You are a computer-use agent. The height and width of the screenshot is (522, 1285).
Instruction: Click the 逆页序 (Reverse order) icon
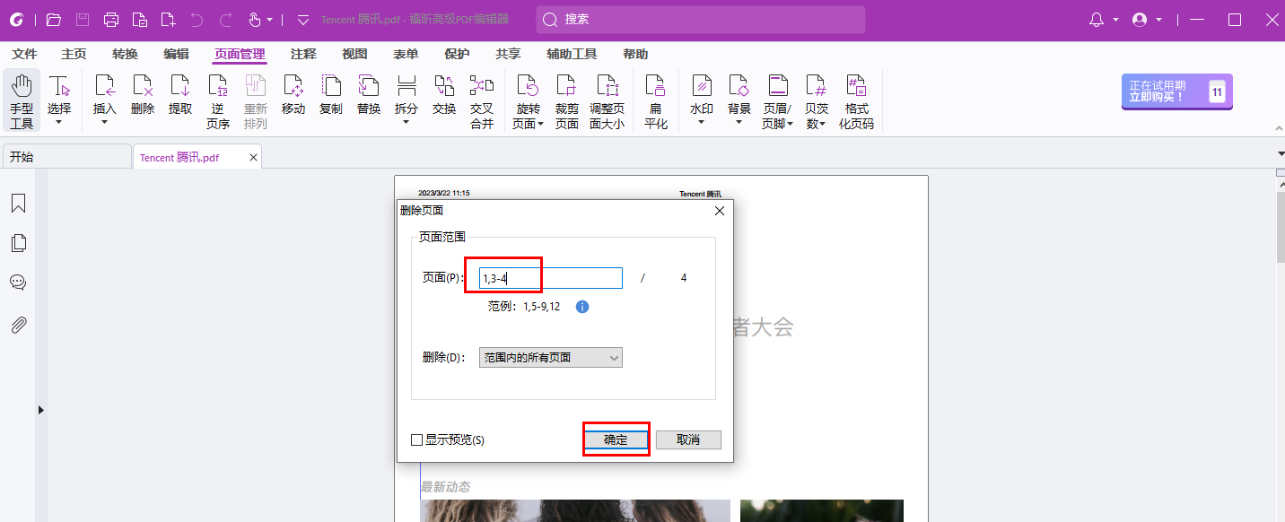tap(217, 99)
